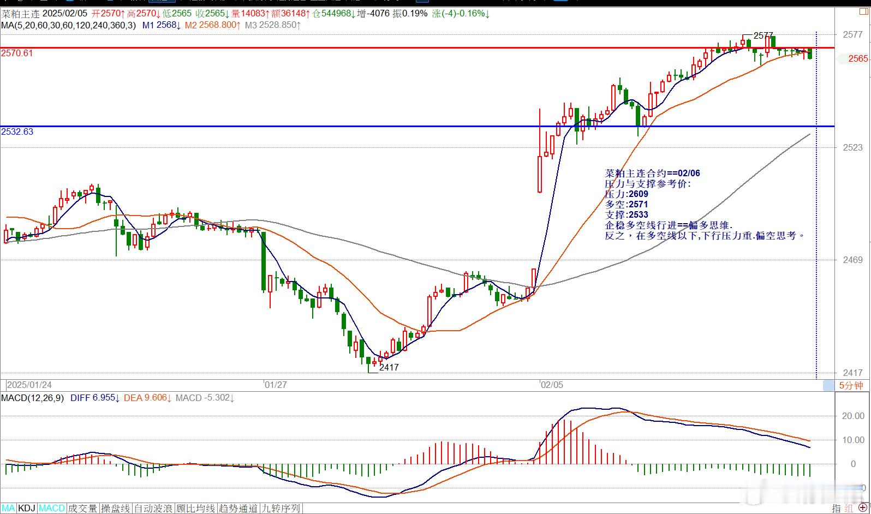This screenshot has height=514, width=871.
Task: Click the 01/27 date marker on time axis
Action: tap(276, 385)
